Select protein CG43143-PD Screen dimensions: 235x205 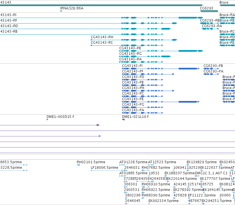(x=133, y=77)
